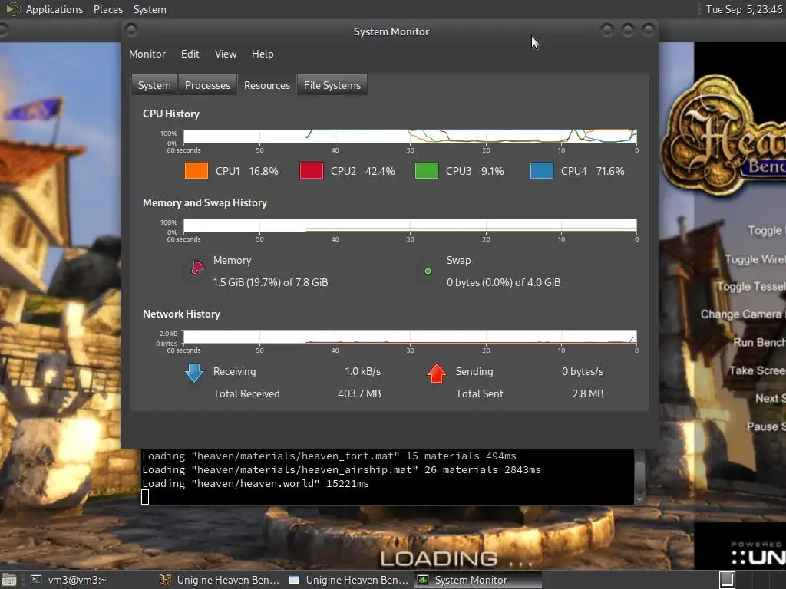Click the CPU2 42.4% label
The width and height of the screenshot is (786, 589).
coord(362,171)
